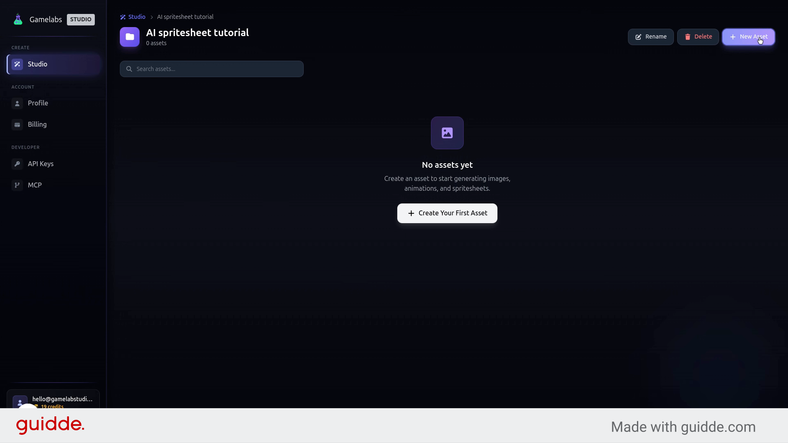Click inside the Search assets field
The width and height of the screenshot is (788, 443).
click(212, 69)
